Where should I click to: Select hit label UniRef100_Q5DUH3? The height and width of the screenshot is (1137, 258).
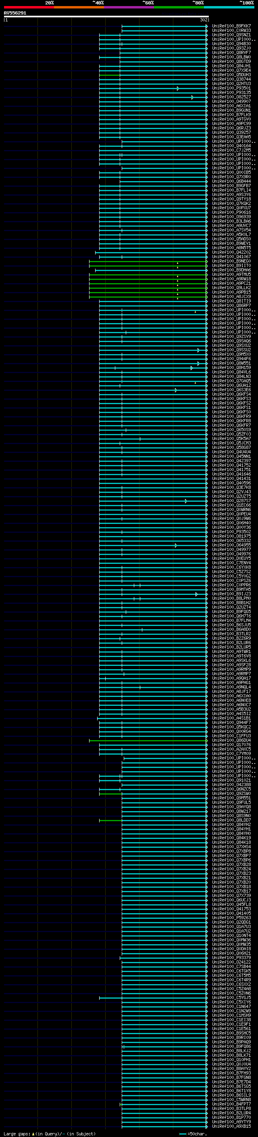click(x=231, y=75)
